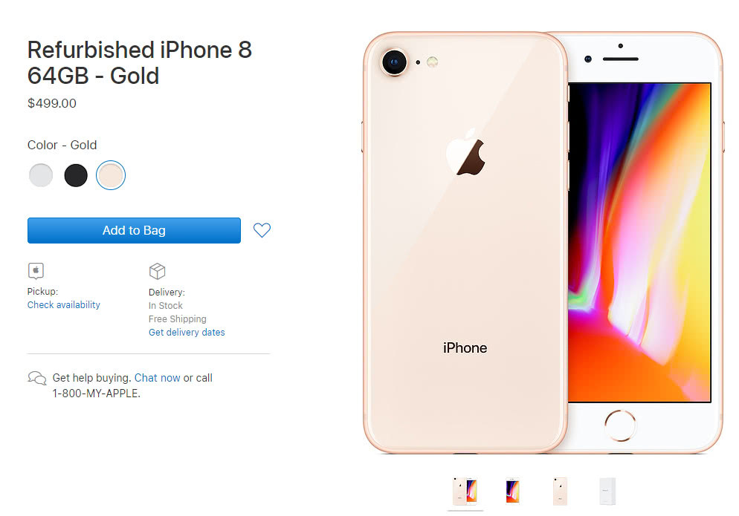Click the Apple Store pickup icon
739x516 pixels.
click(x=36, y=271)
